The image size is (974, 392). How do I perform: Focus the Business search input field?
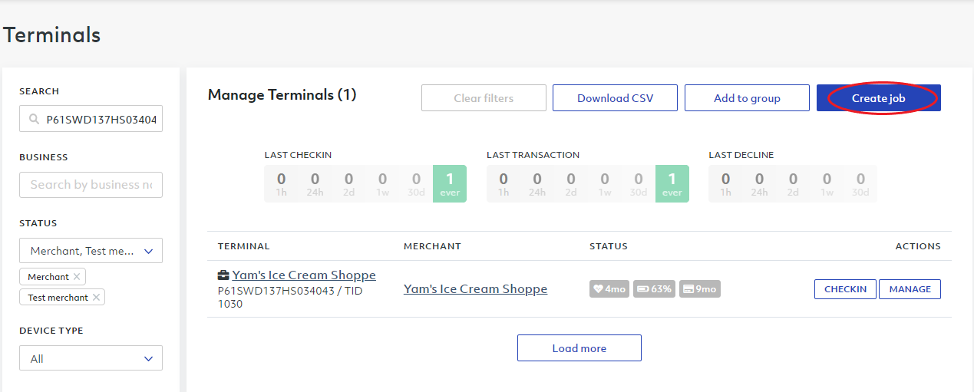(91, 185)
